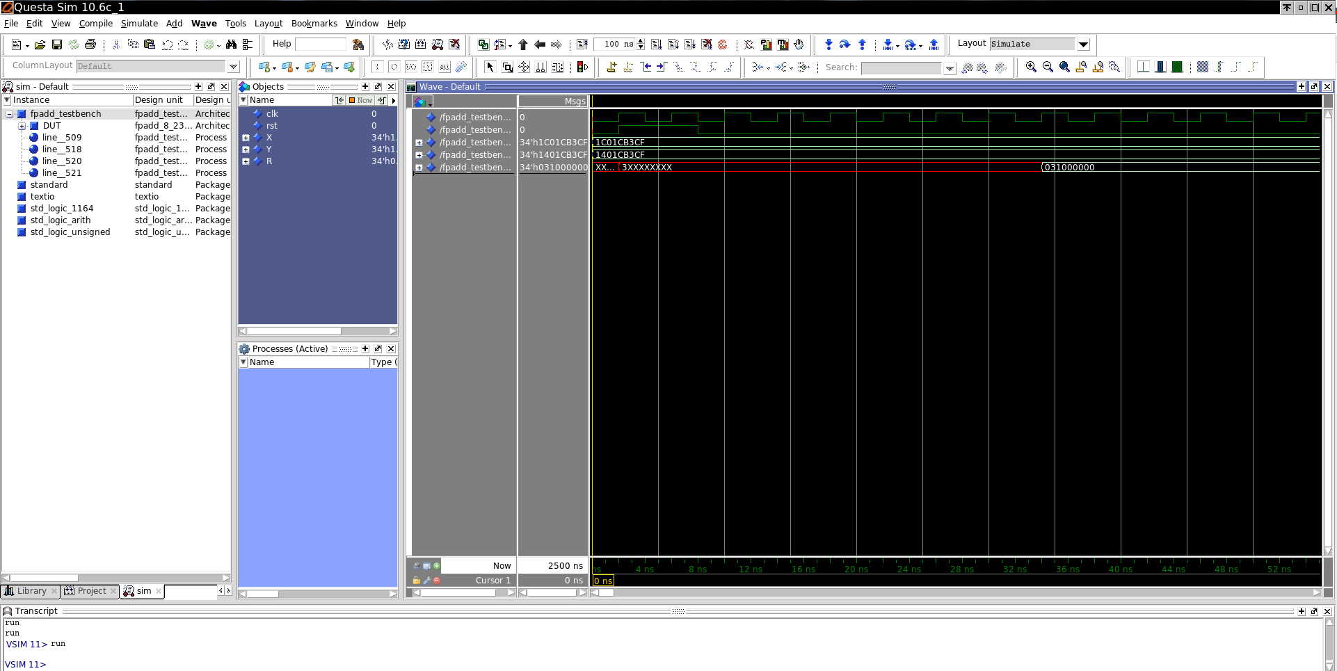Delete Cursor 1 with the red minus button
The width and height of the screenshot is (1337, 671).
[438, 580]
